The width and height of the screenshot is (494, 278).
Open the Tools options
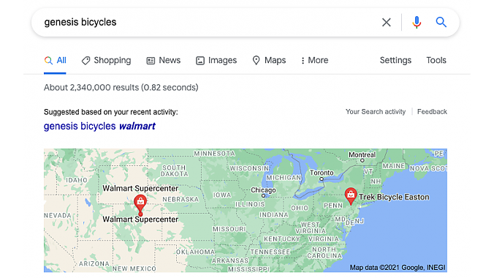[436, 60]
